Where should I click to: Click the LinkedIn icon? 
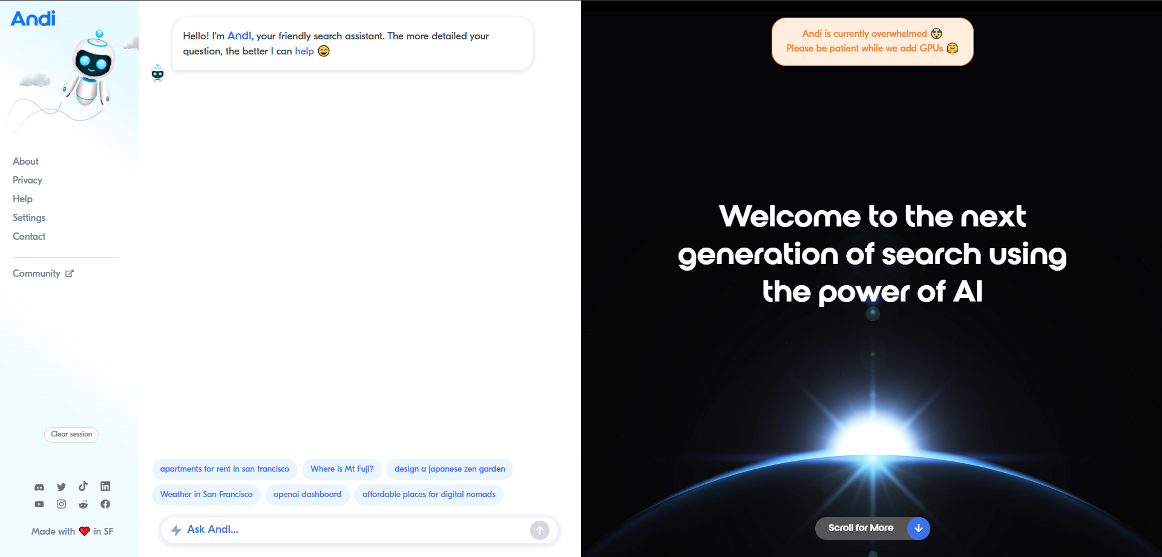[105, 486]
